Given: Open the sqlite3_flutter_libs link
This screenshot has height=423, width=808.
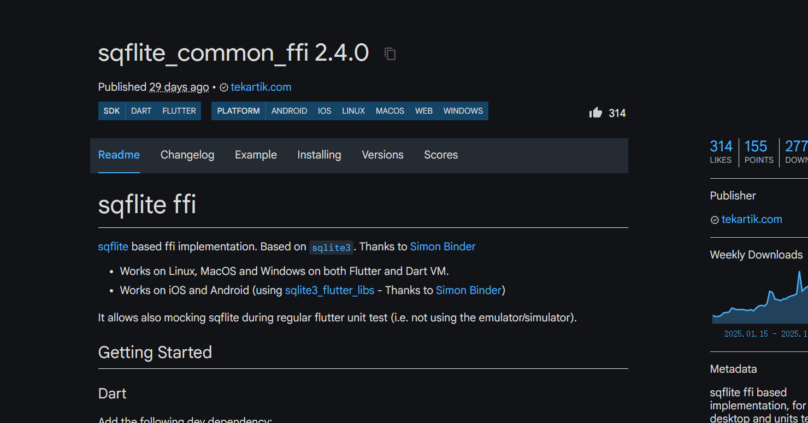Looking at the screenshot, I should pyautogui.click(x=329, y=290).
